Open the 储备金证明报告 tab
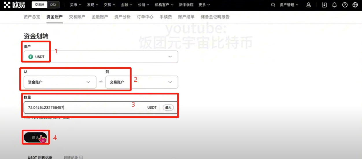 (x=215, y=17)
